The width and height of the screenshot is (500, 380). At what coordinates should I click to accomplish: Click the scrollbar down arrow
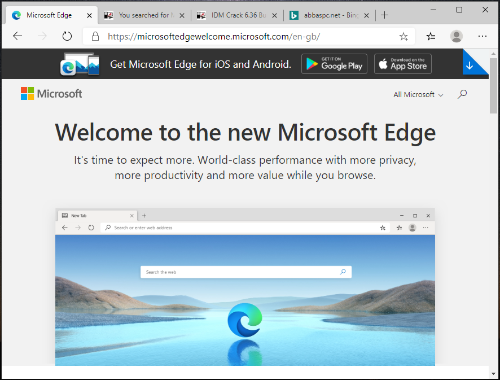[x=493, y=373]
